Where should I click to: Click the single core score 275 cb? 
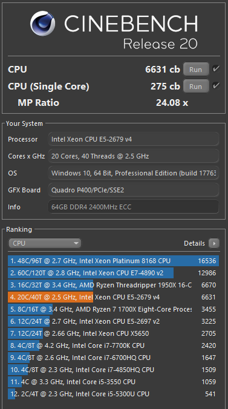tap(165, 87)
